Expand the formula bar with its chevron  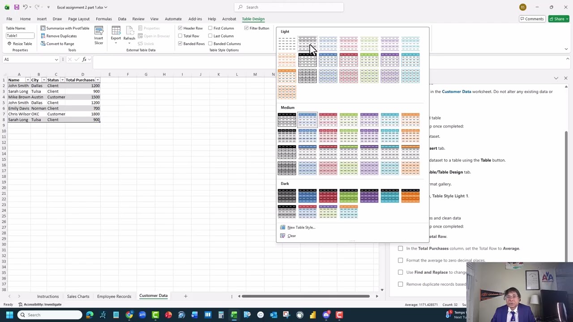[x=568, y=59]
